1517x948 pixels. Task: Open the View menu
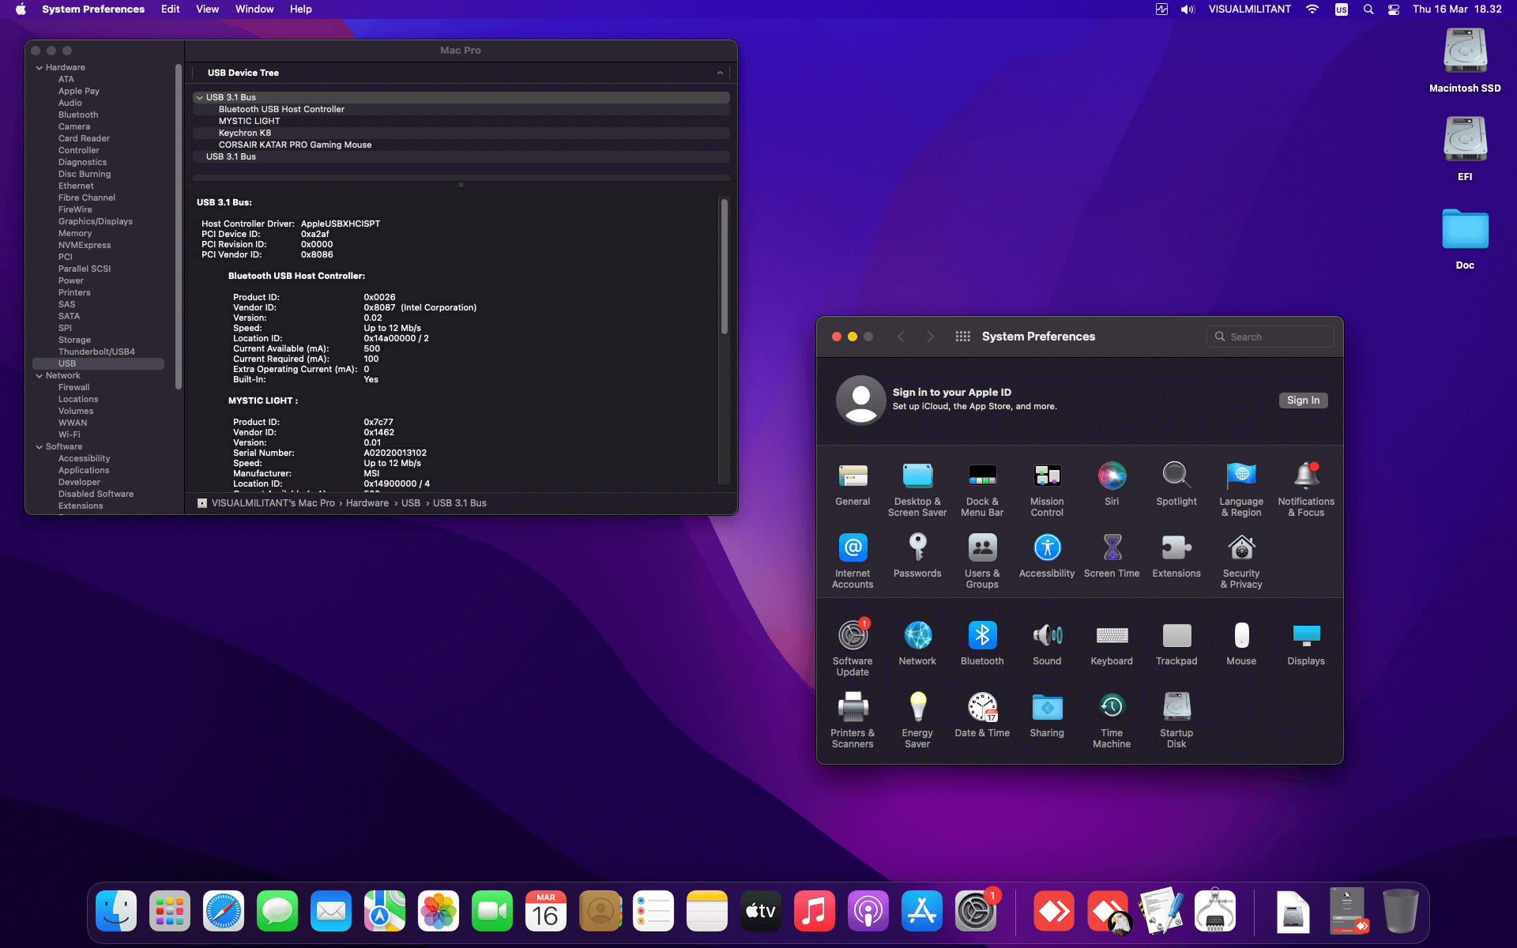point(207,9)
